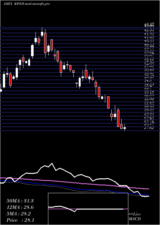
Task: Click the AMEX KWEB mail.munafa.pro title
Action: coord(27,4)
